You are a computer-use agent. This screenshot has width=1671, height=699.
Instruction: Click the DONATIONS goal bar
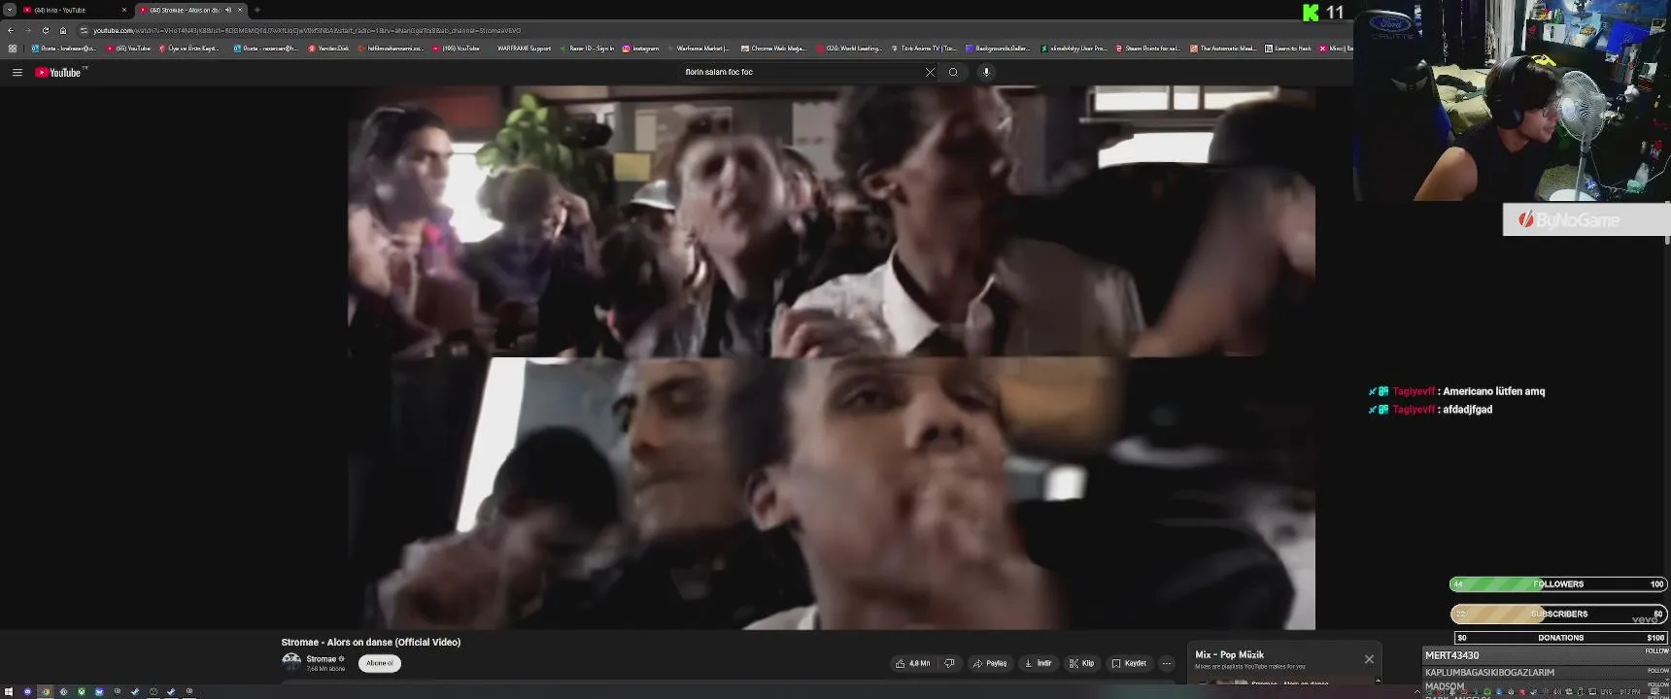[1560, 638]
